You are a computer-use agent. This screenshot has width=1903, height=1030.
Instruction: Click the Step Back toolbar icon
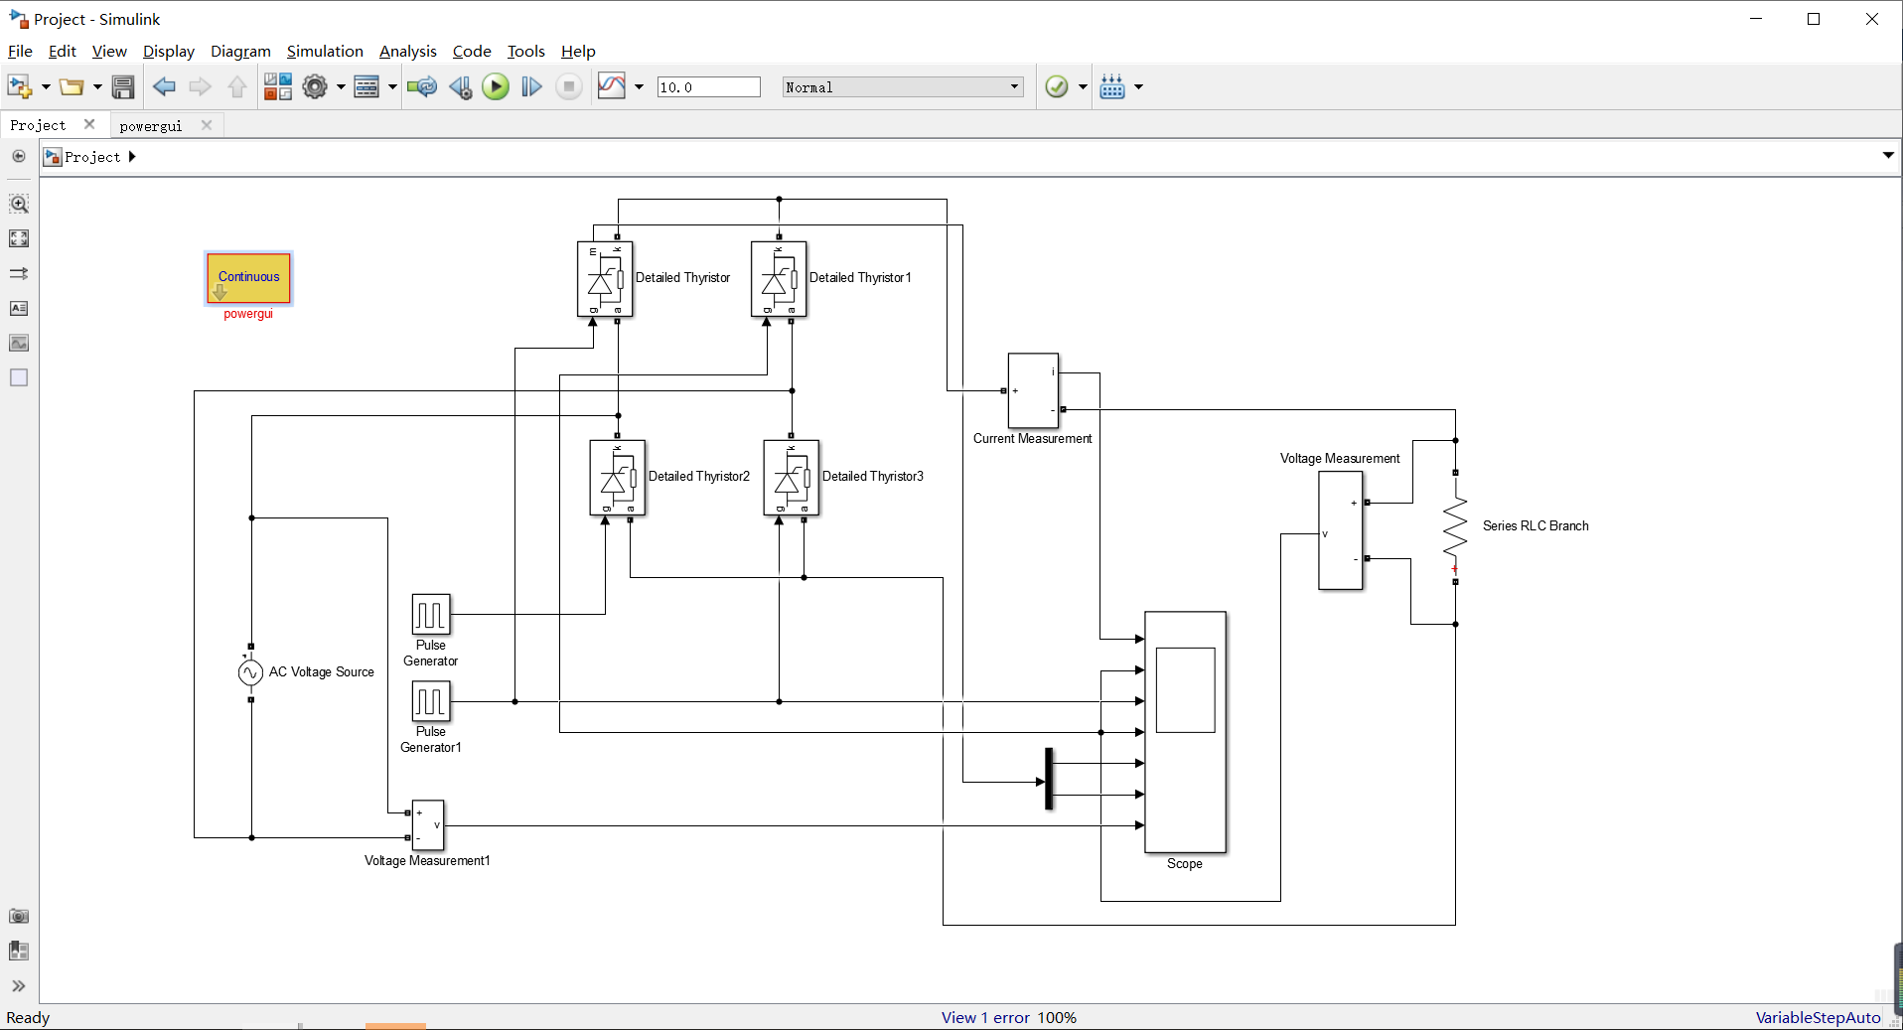460,87
